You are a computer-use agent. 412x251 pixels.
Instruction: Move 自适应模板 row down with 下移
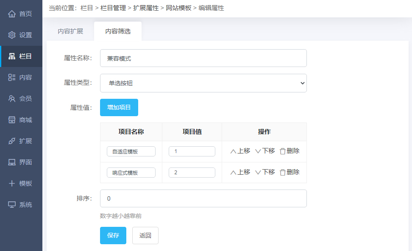click(x=265, y=151)
